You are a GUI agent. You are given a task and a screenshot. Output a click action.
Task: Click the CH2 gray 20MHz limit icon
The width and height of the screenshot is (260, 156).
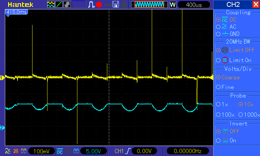pos(68,151)
